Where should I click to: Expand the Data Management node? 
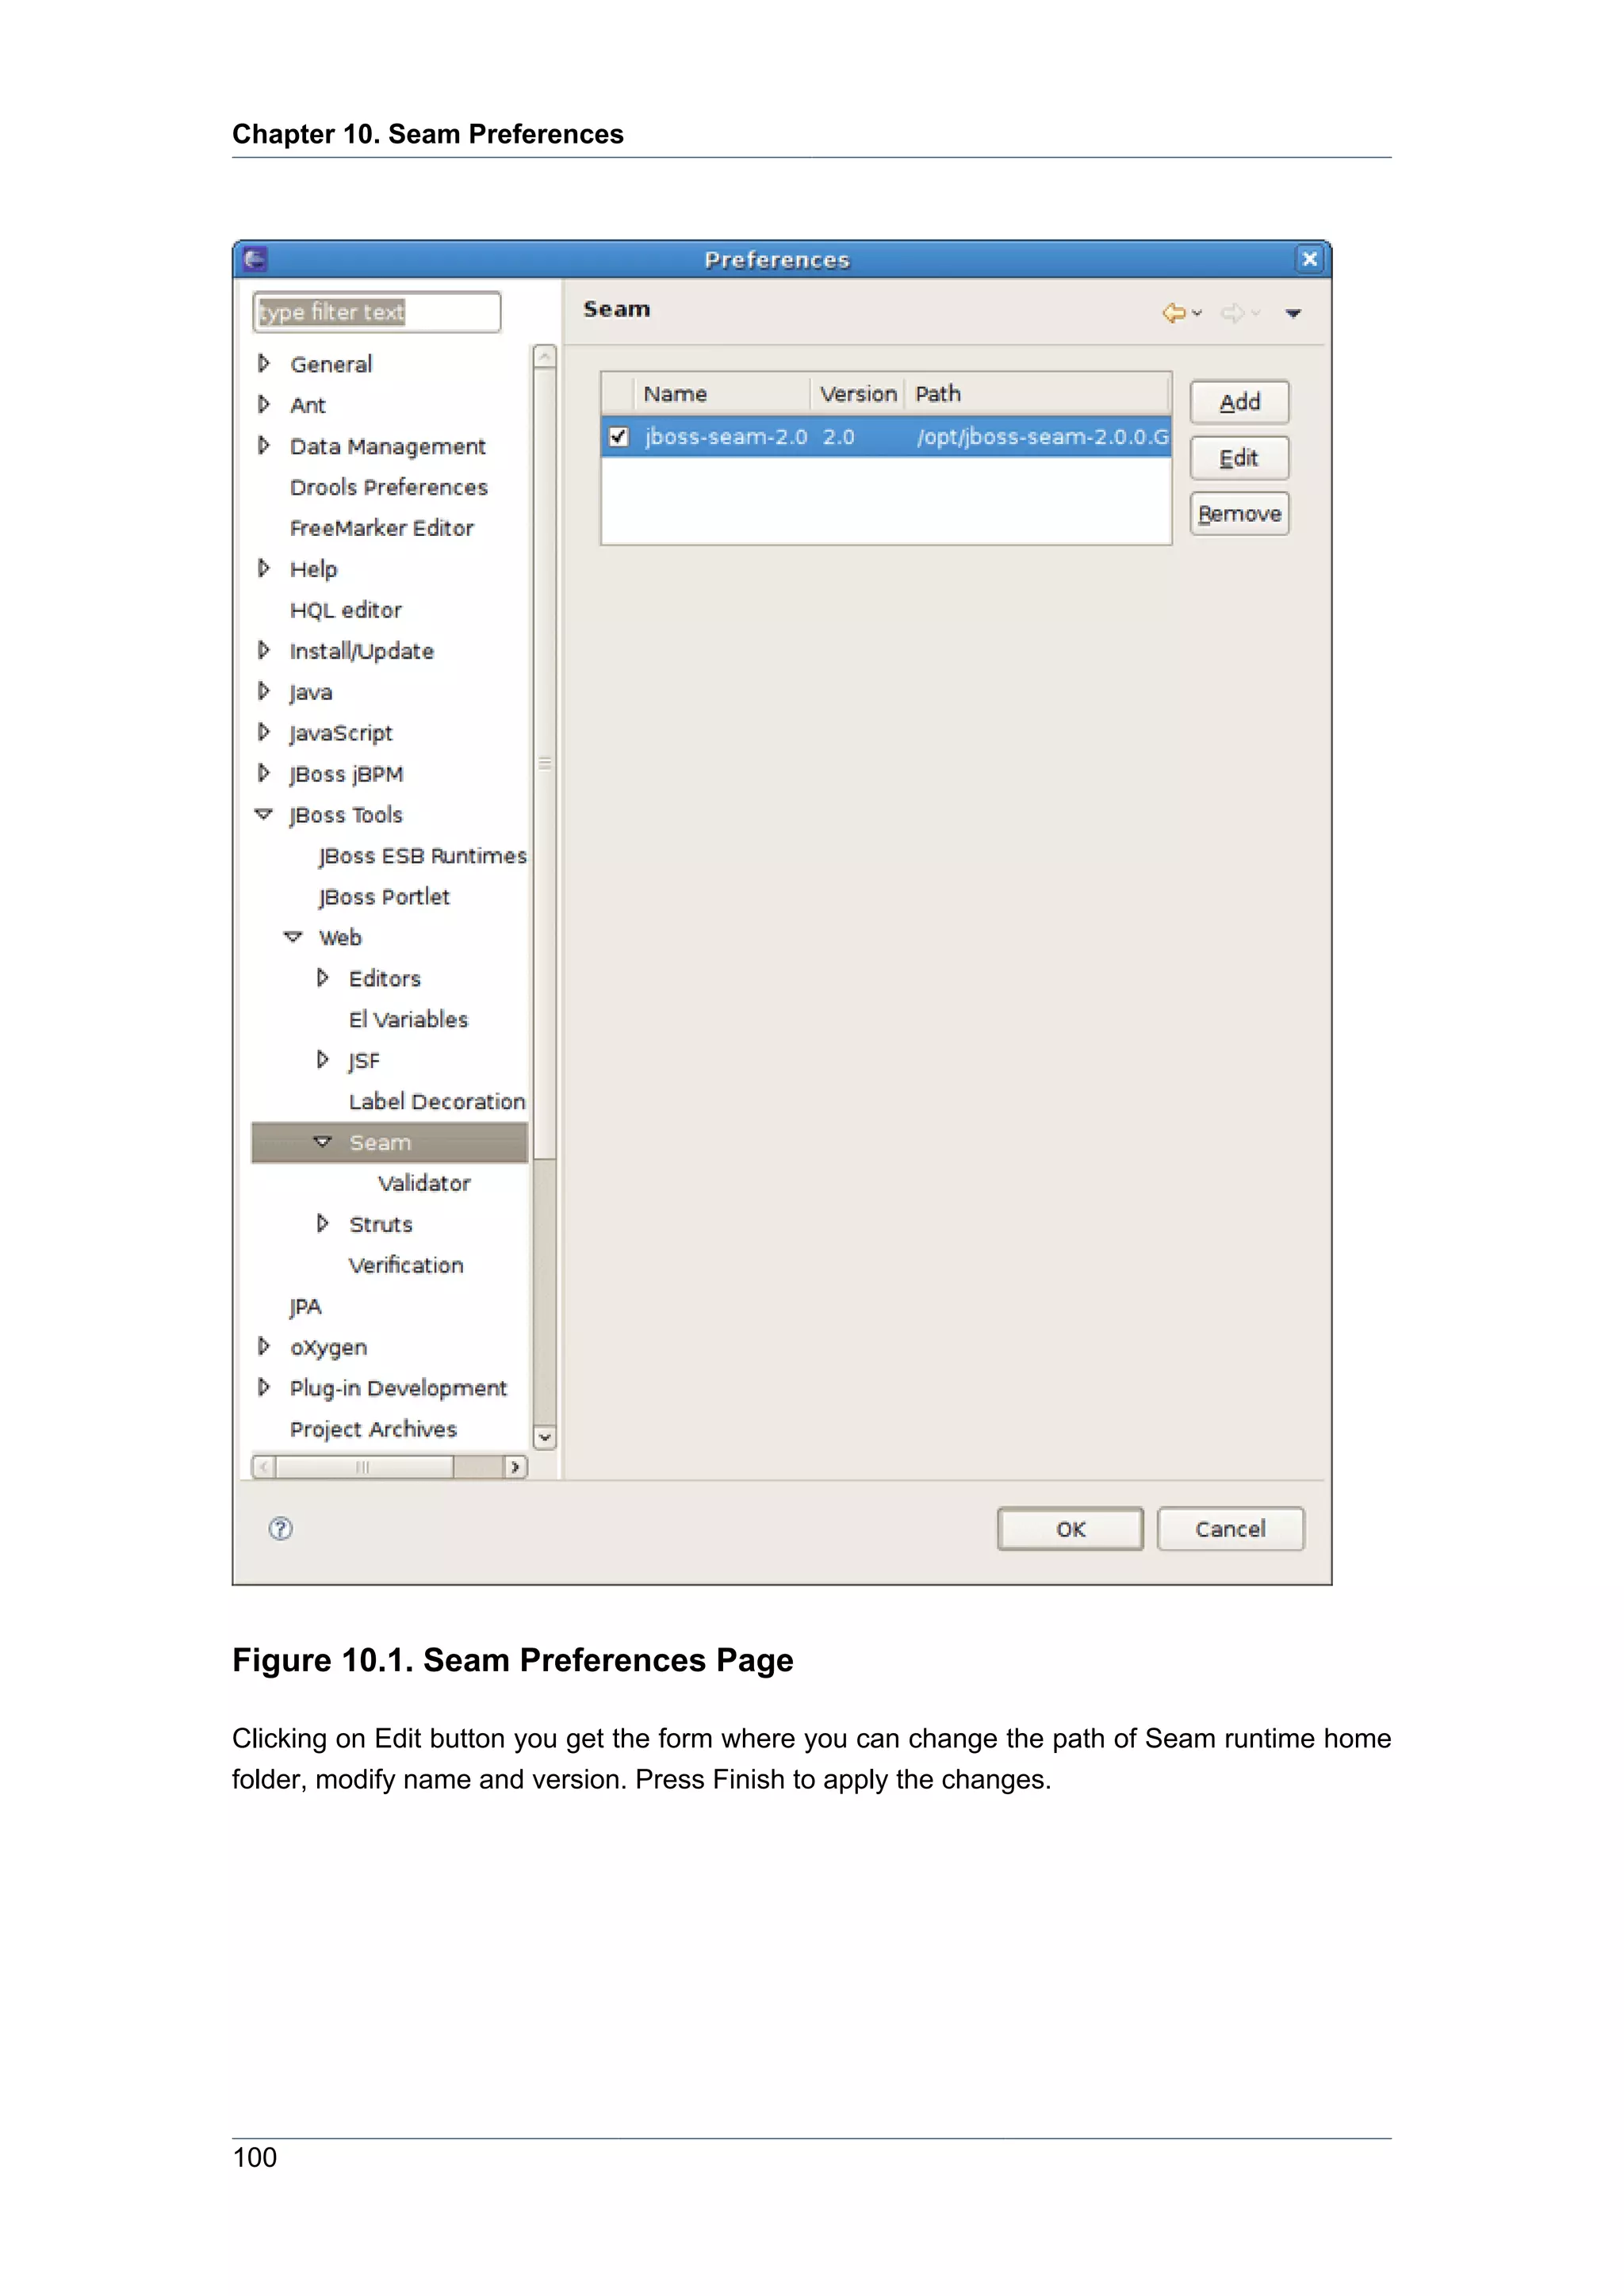point(264,445)
